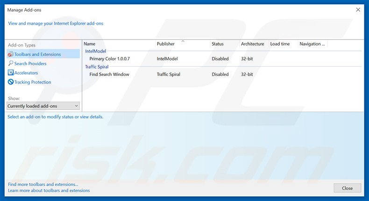369x201 pixels.
Task: Click the Tracking Protection icon
Action: 11,82
